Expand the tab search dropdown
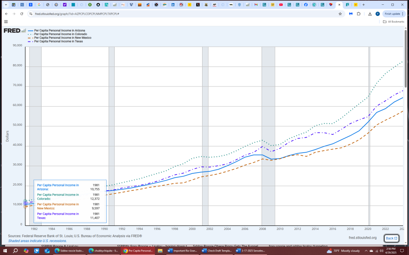The height and width of the screenshot is (255, 409). click(x=6, y=4)
